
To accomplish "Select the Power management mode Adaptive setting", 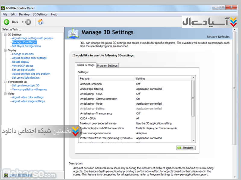I will click(x=142, y=133).
